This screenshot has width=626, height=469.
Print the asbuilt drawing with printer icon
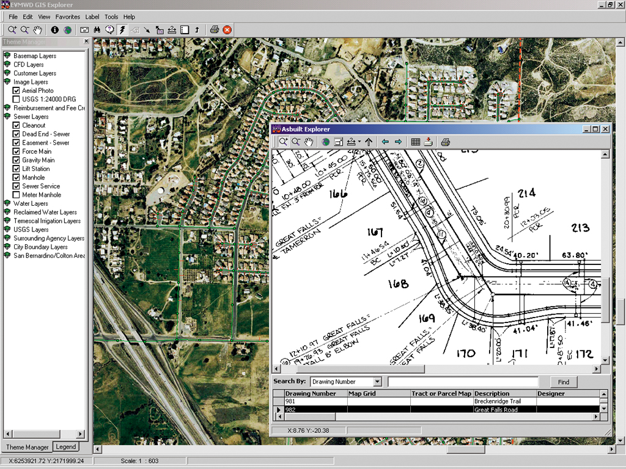pos(446,142)
